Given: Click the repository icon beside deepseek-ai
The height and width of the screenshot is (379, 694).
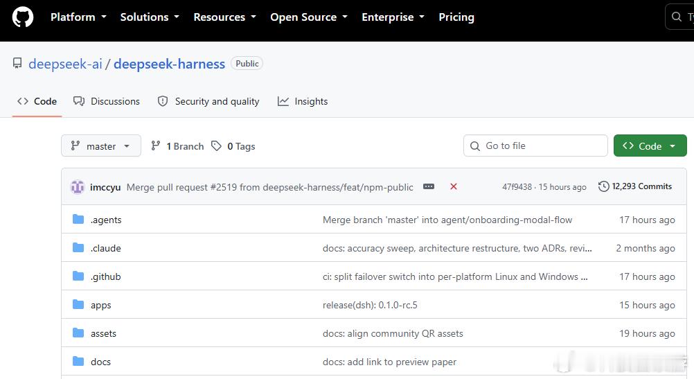Looking at the screenshot, I should pyautogui.click(x=17, y=63).
